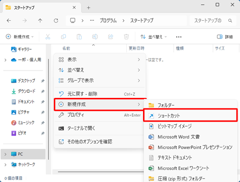Click the Paste clipboard icon
Screen dimensions: 240x182
tap(79, 37)
